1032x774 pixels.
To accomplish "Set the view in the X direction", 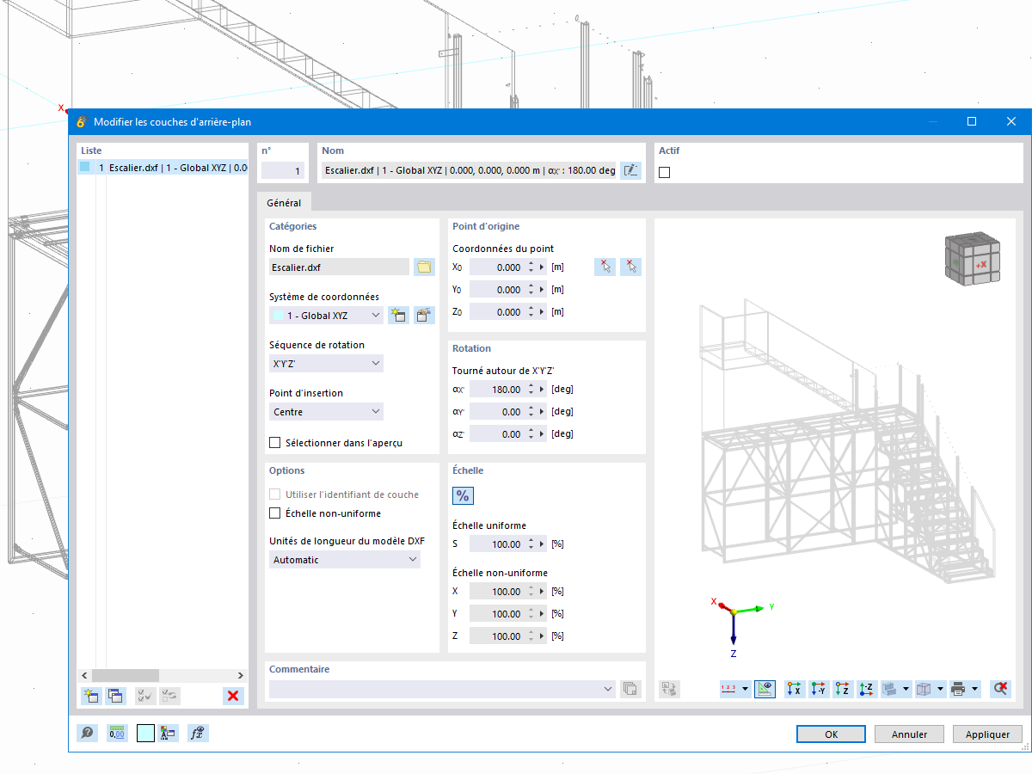I will 795,689.
